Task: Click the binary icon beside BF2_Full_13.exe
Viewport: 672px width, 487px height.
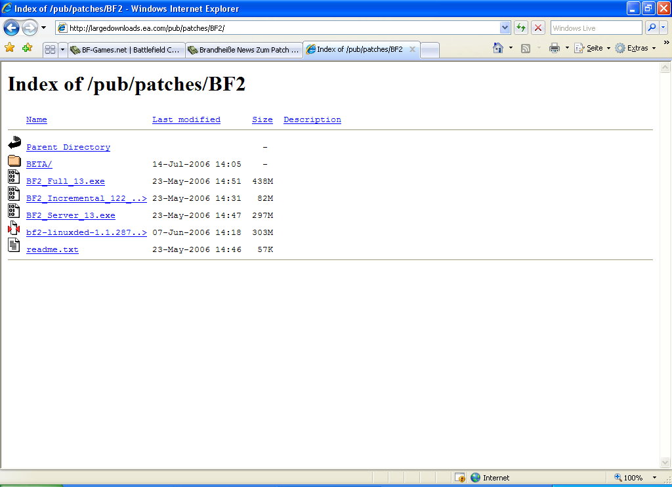Action: pos(14,177)
